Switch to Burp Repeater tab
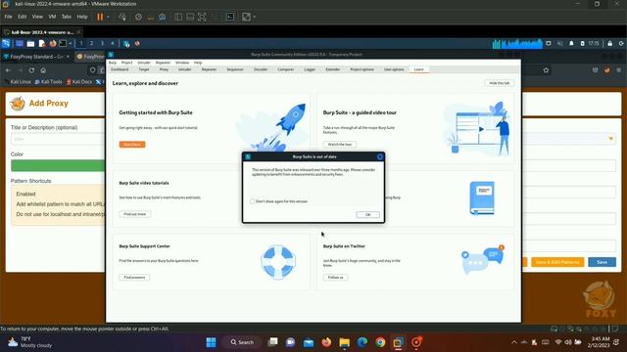The width and height of the screenshot is (627, 352). coord(209,69)
